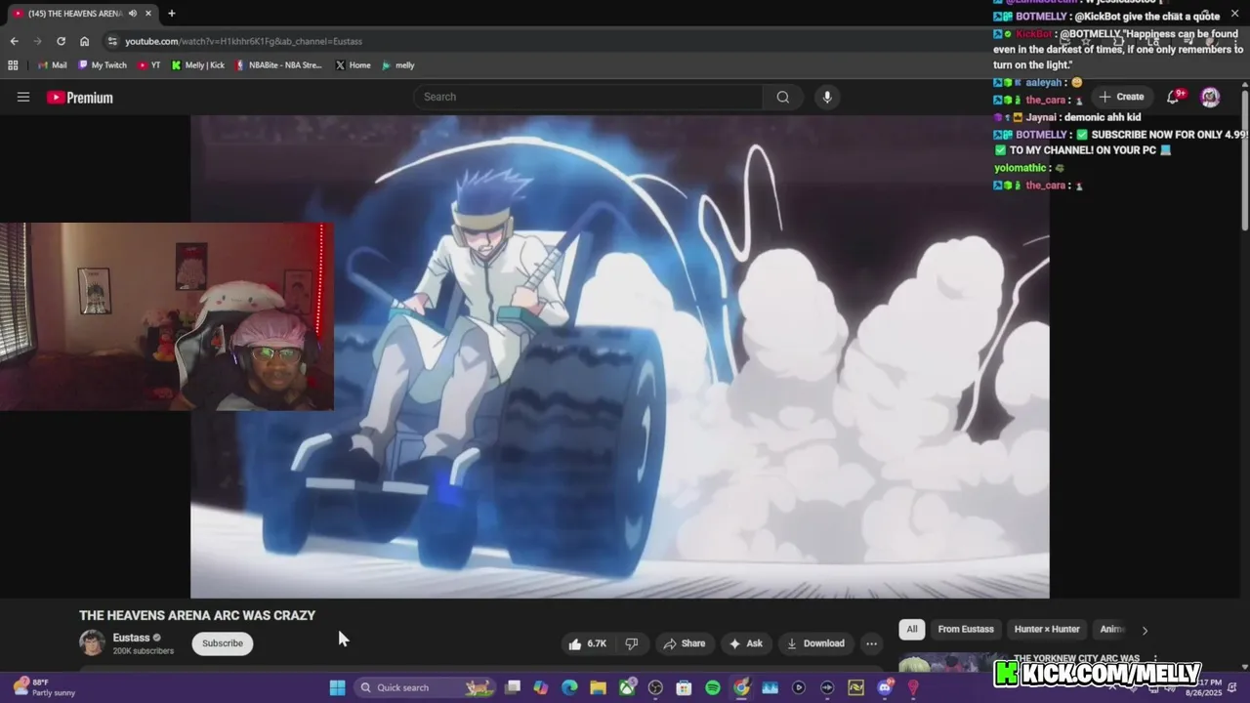Open the Xbox app from taskbar
Screen dimensions: 1250x703
pos(627,687)
